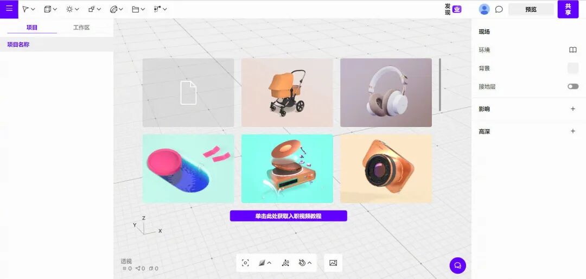Expand the nodes interaction chevron
Viewport: 586px width, 279px height.
coord(165,9)
